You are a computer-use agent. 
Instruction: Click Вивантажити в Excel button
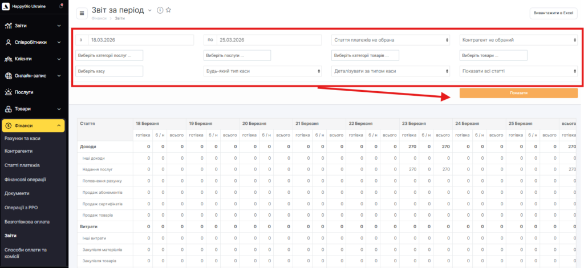(x=554, y=13)
